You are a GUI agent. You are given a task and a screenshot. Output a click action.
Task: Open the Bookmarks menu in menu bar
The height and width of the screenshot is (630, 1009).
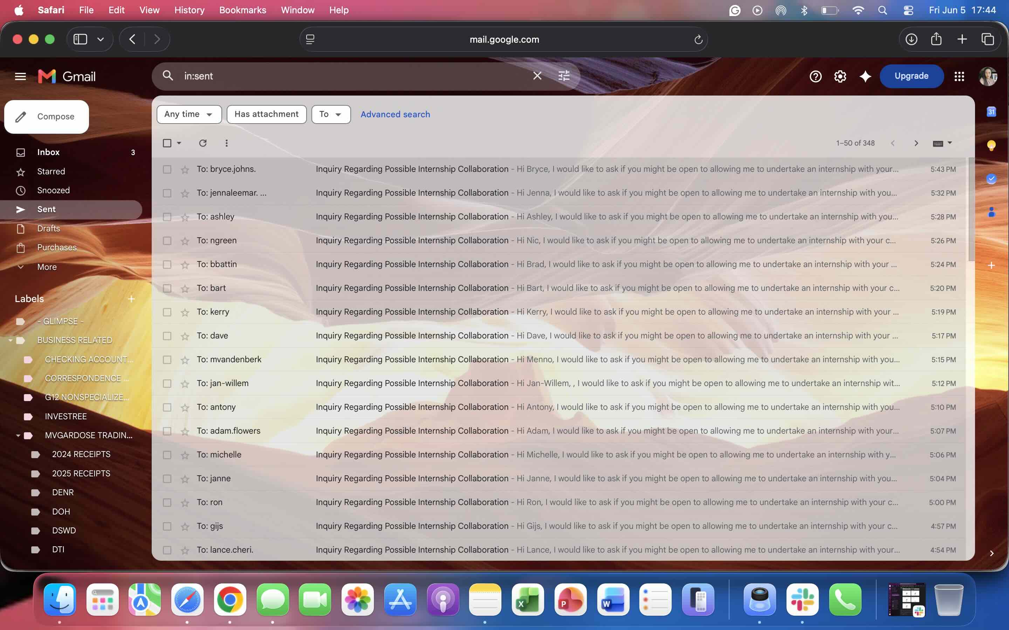tap(242, 10)
